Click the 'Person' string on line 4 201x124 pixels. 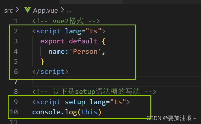click(85, 51)
